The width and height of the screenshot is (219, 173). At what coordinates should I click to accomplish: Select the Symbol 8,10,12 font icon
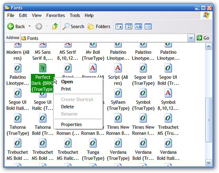click(168, 93)
